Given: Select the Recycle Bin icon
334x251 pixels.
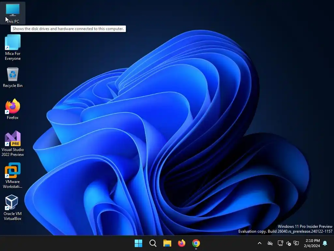Looking at the screenshot, I should [x=13, y=77].
